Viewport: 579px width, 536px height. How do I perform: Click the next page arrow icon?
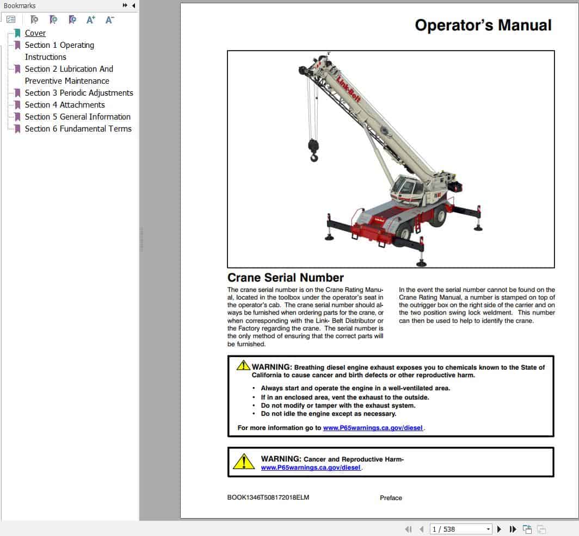click(x=500, y=528)
